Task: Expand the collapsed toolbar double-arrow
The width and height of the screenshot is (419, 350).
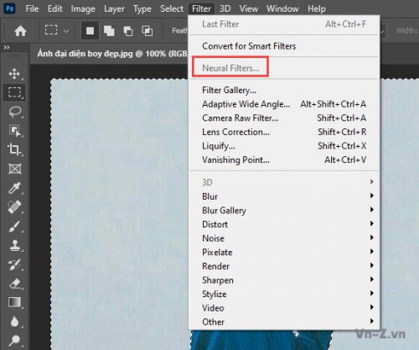Action: pos(7,48)
